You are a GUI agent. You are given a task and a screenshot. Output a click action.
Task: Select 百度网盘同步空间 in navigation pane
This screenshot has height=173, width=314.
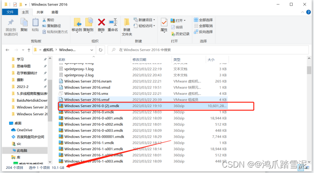(30, 137)
